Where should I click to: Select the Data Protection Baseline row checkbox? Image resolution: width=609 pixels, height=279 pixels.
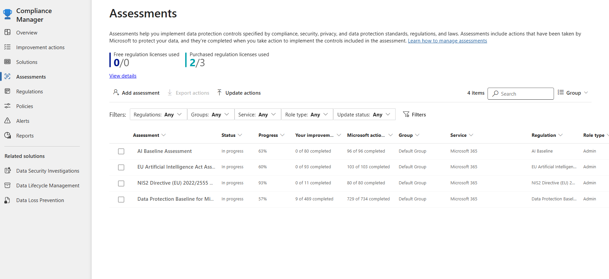[121, 199]
